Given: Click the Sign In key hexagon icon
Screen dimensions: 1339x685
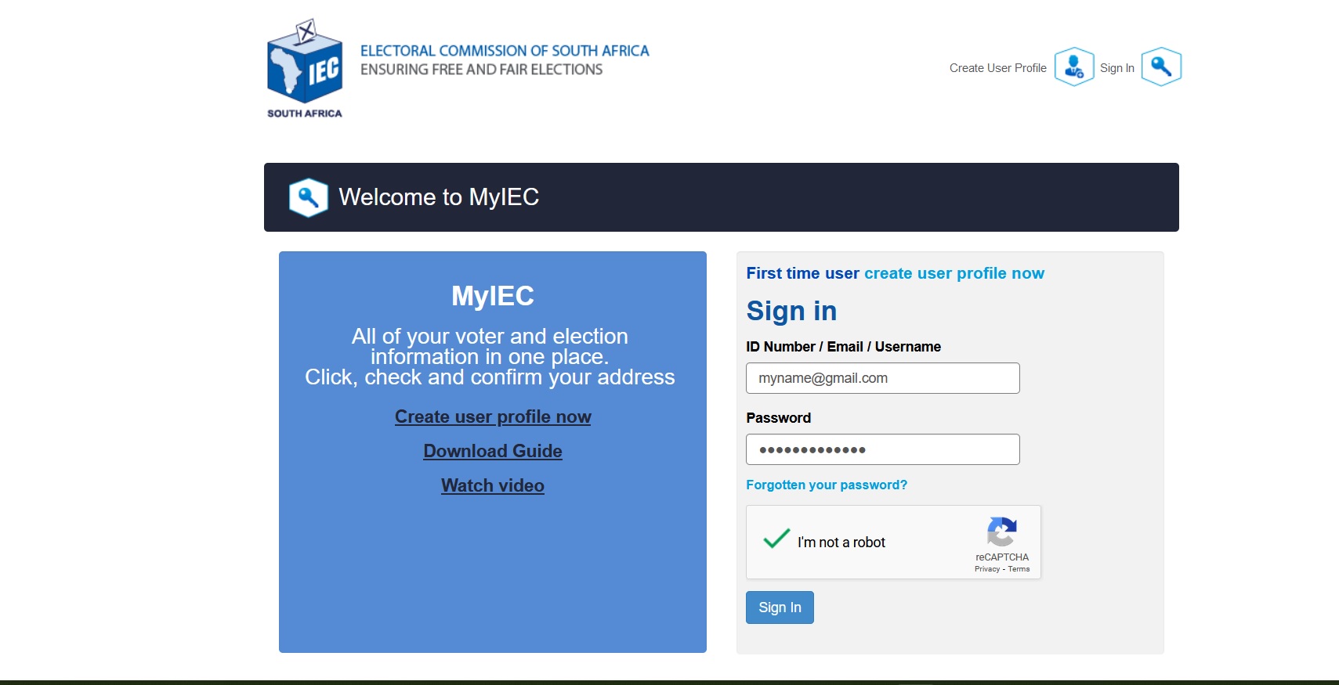Looking at the screenshot, I should [x=1160, y=67].
